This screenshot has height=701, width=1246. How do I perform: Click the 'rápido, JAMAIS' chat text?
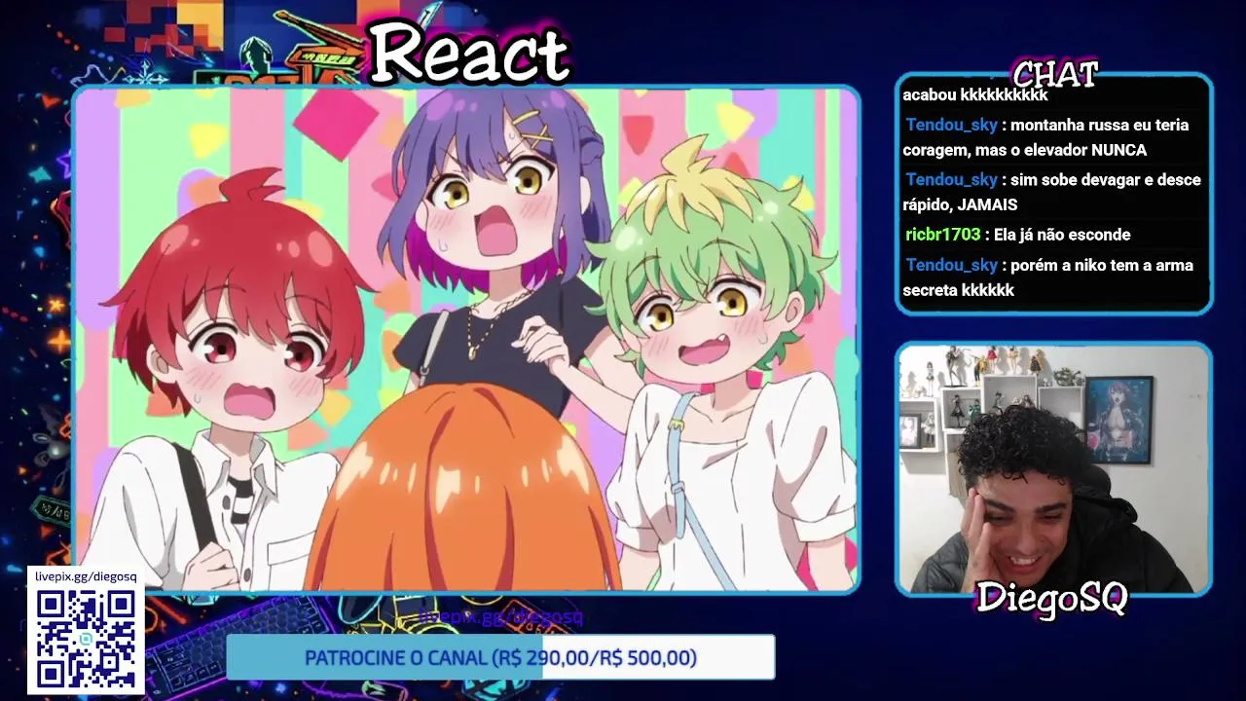960,204
